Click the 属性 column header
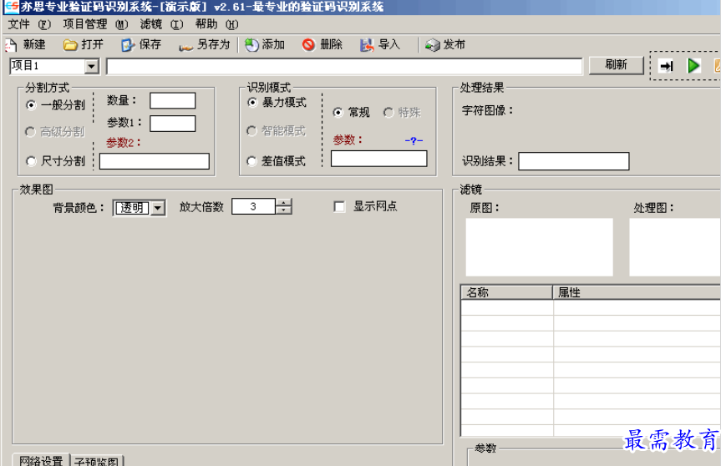Image resolution: width=726 pixels, height=466 pixels. [x=637, y=292]
